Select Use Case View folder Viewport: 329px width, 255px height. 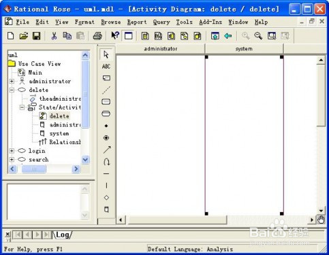pyautogui.click(x=40, y=64)
